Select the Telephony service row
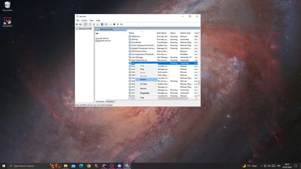Screen dimensions: 301x169 pyautogui.click(x=163, y=37)
